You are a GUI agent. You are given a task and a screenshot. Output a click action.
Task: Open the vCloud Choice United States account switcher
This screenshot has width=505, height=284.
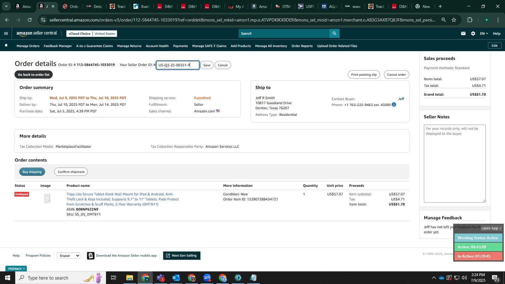click(92, 33)
